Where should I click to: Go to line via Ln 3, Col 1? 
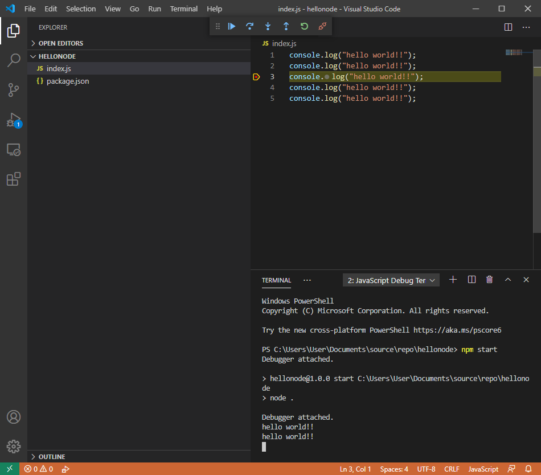pyautogui.click(x=355, y=469)
